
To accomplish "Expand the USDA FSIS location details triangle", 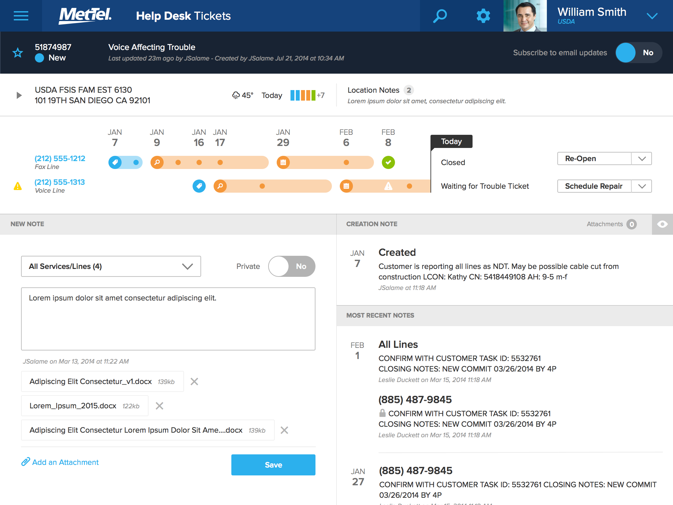I will click(19, 95).
